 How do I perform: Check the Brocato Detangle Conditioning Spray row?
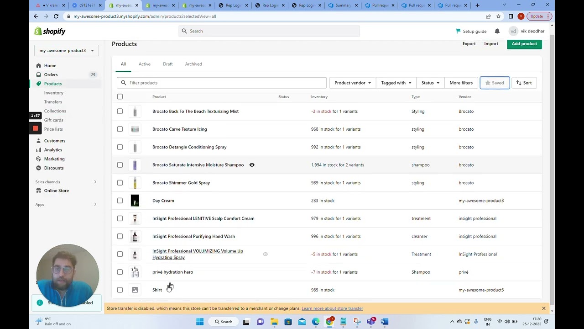click(120, 147)
